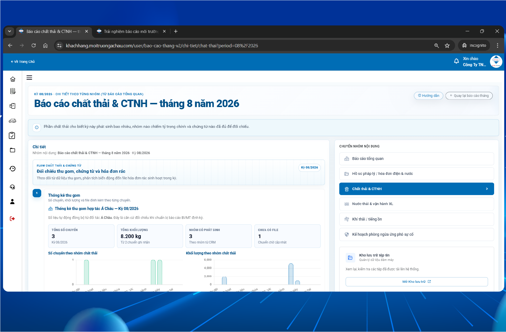The width and height of the screenshot is (506, 332).
Task: Close the 'Báo cáo chất thải & CTNH' tab
Action: 87,31
